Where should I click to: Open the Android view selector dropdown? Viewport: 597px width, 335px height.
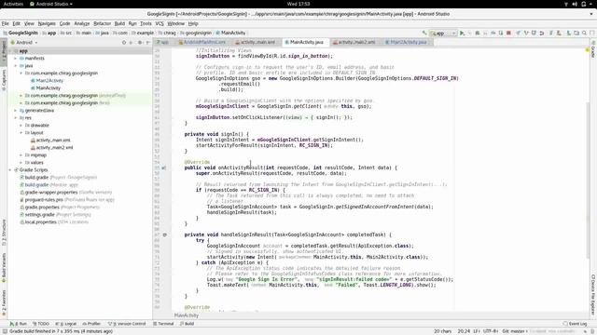click(24, 43)
